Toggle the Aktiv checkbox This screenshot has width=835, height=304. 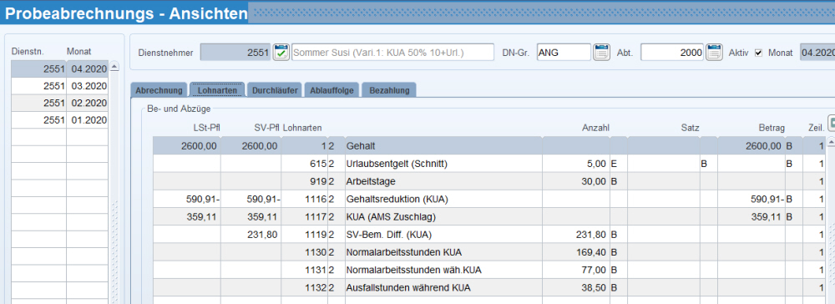759,53
